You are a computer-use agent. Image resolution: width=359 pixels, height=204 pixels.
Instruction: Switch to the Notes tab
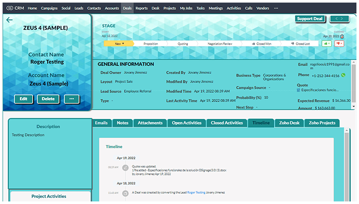tap(123, 123)
